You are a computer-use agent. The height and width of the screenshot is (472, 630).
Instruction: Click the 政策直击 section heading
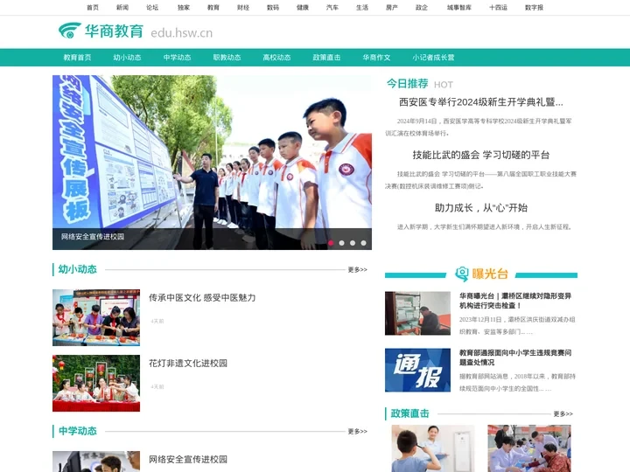[x=409, y=413]
